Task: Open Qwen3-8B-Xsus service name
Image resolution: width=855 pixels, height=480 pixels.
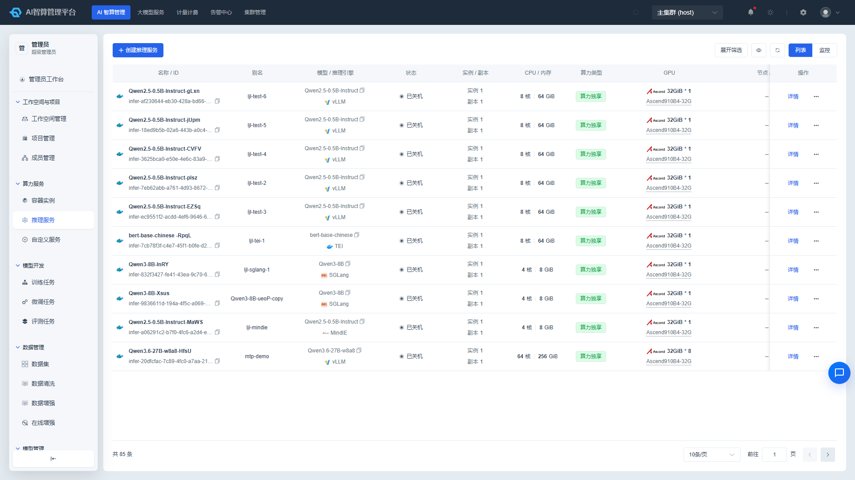Action: (149, 293)
